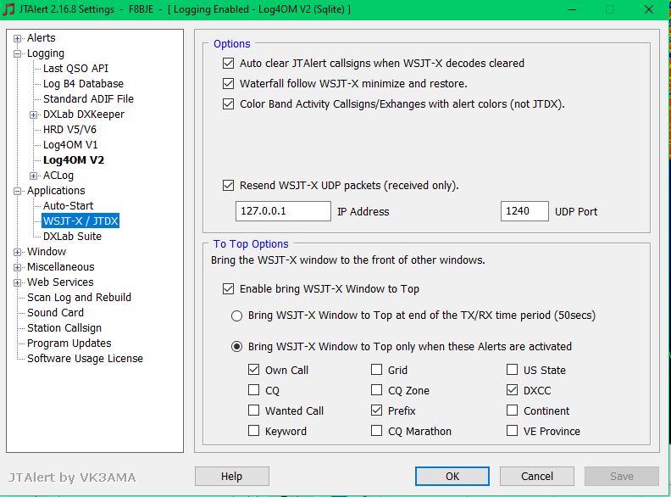The image size is (671, 497).
Task: Select Last QSO API in the tree
Action: click(x=75, y=69)
